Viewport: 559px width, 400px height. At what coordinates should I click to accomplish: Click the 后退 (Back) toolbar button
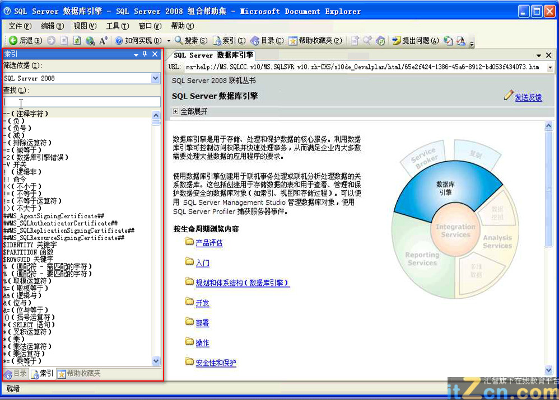[26, 41]
